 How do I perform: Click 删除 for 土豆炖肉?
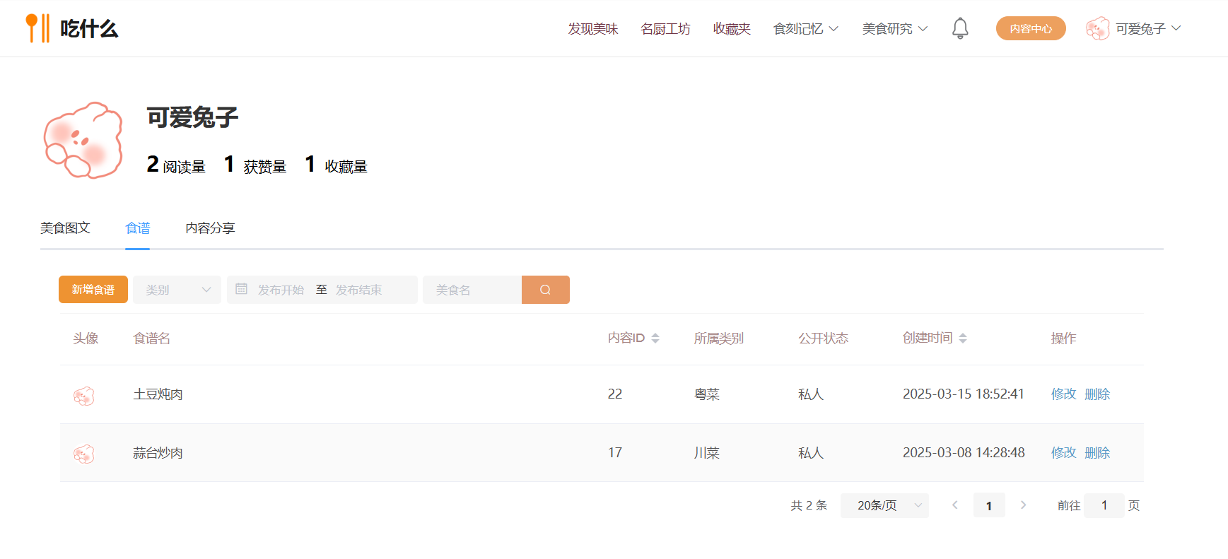[x=1097, y=394]
